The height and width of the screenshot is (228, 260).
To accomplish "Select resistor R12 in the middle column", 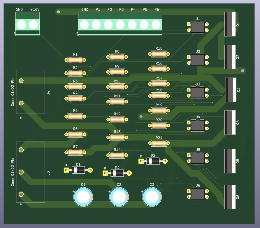I will (117, 119).
